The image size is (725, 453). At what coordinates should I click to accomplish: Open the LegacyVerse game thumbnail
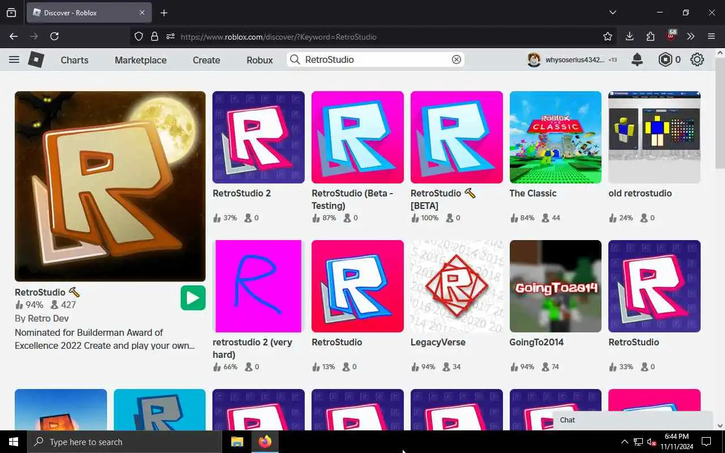[457, 286]
